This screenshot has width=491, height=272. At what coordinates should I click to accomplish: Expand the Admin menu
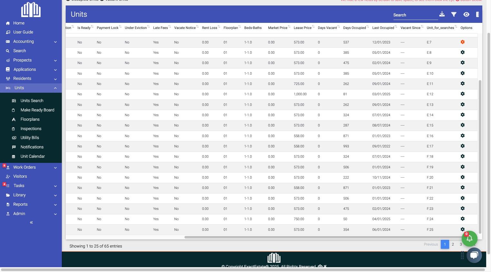(x=31, y=214)
